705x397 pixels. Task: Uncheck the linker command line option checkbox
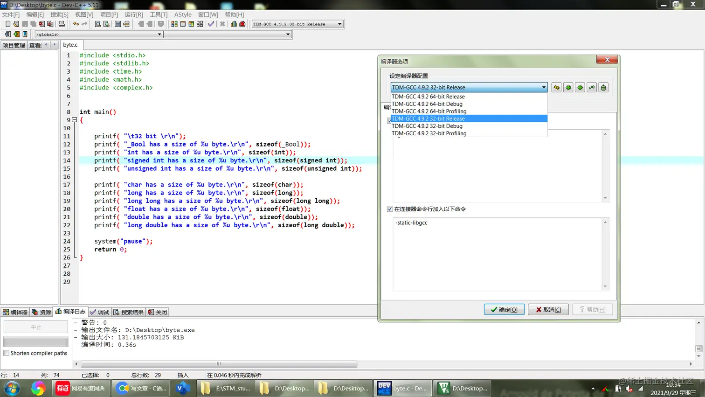[x=390, y=209]
